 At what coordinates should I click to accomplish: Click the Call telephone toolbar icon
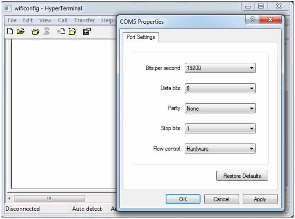coord(36,32)
